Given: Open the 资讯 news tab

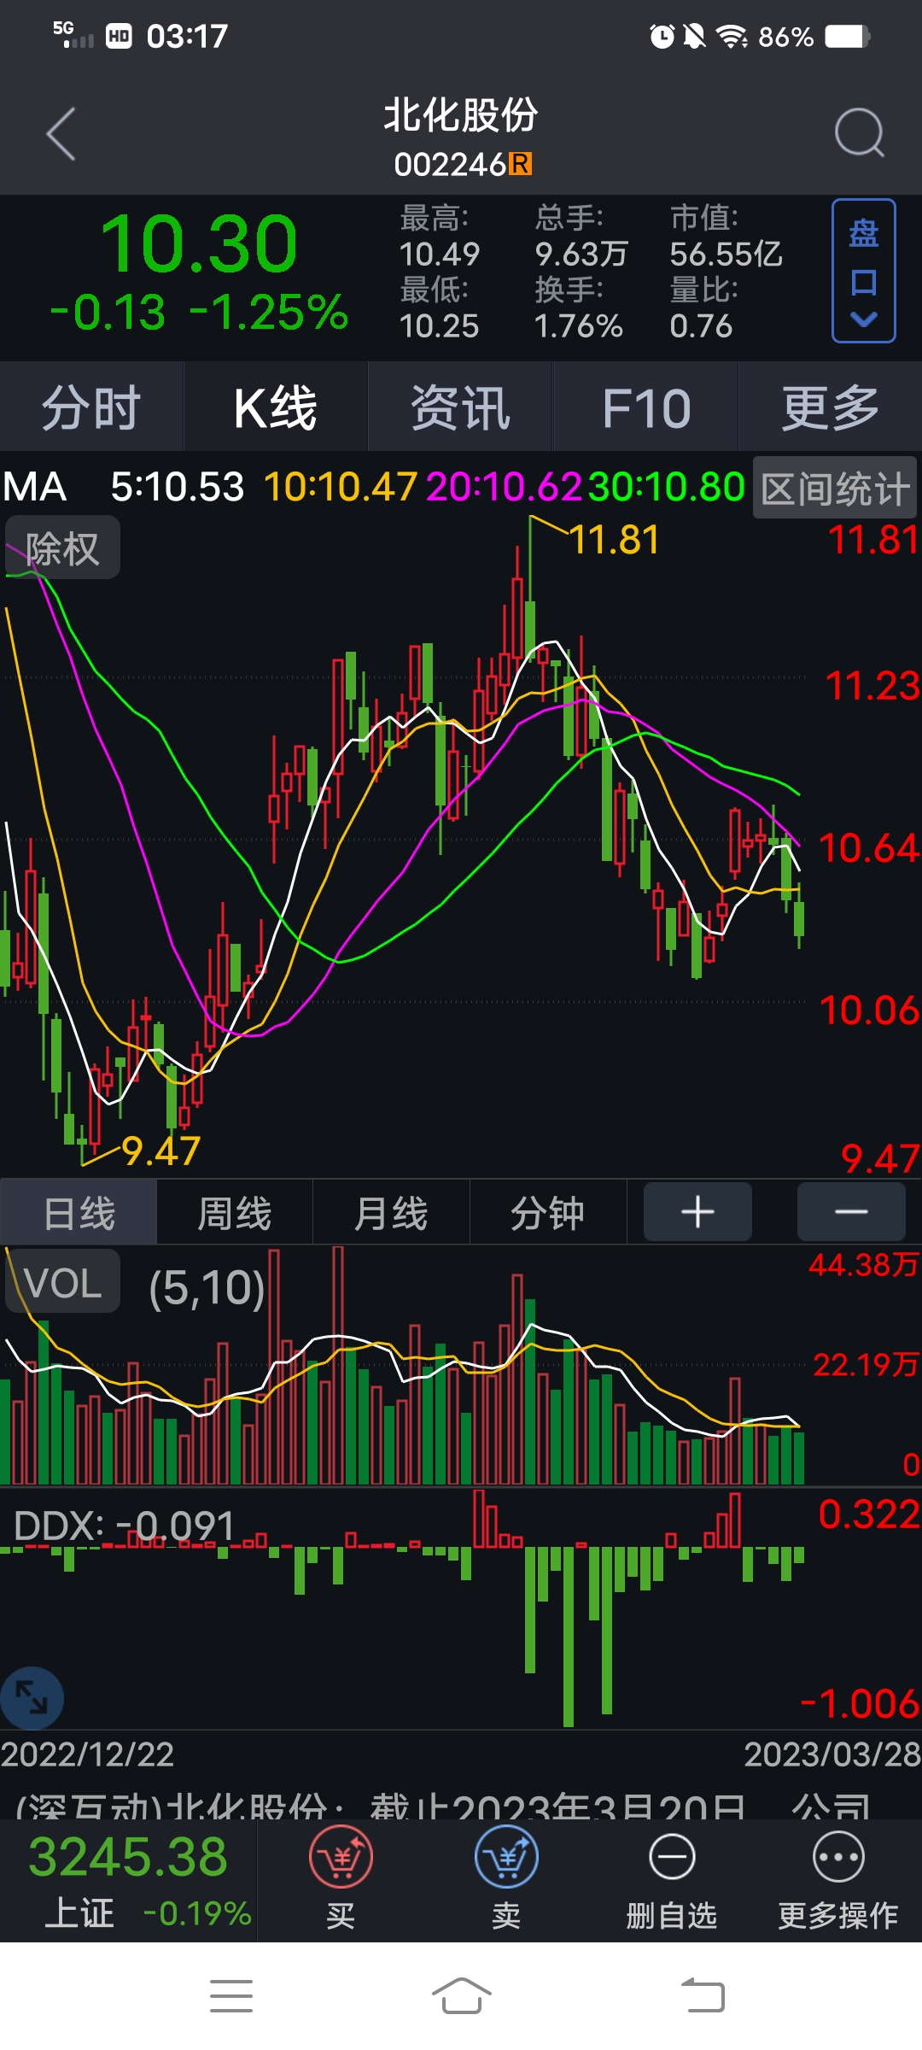Looking at the screenshot, I should point(461,407).
